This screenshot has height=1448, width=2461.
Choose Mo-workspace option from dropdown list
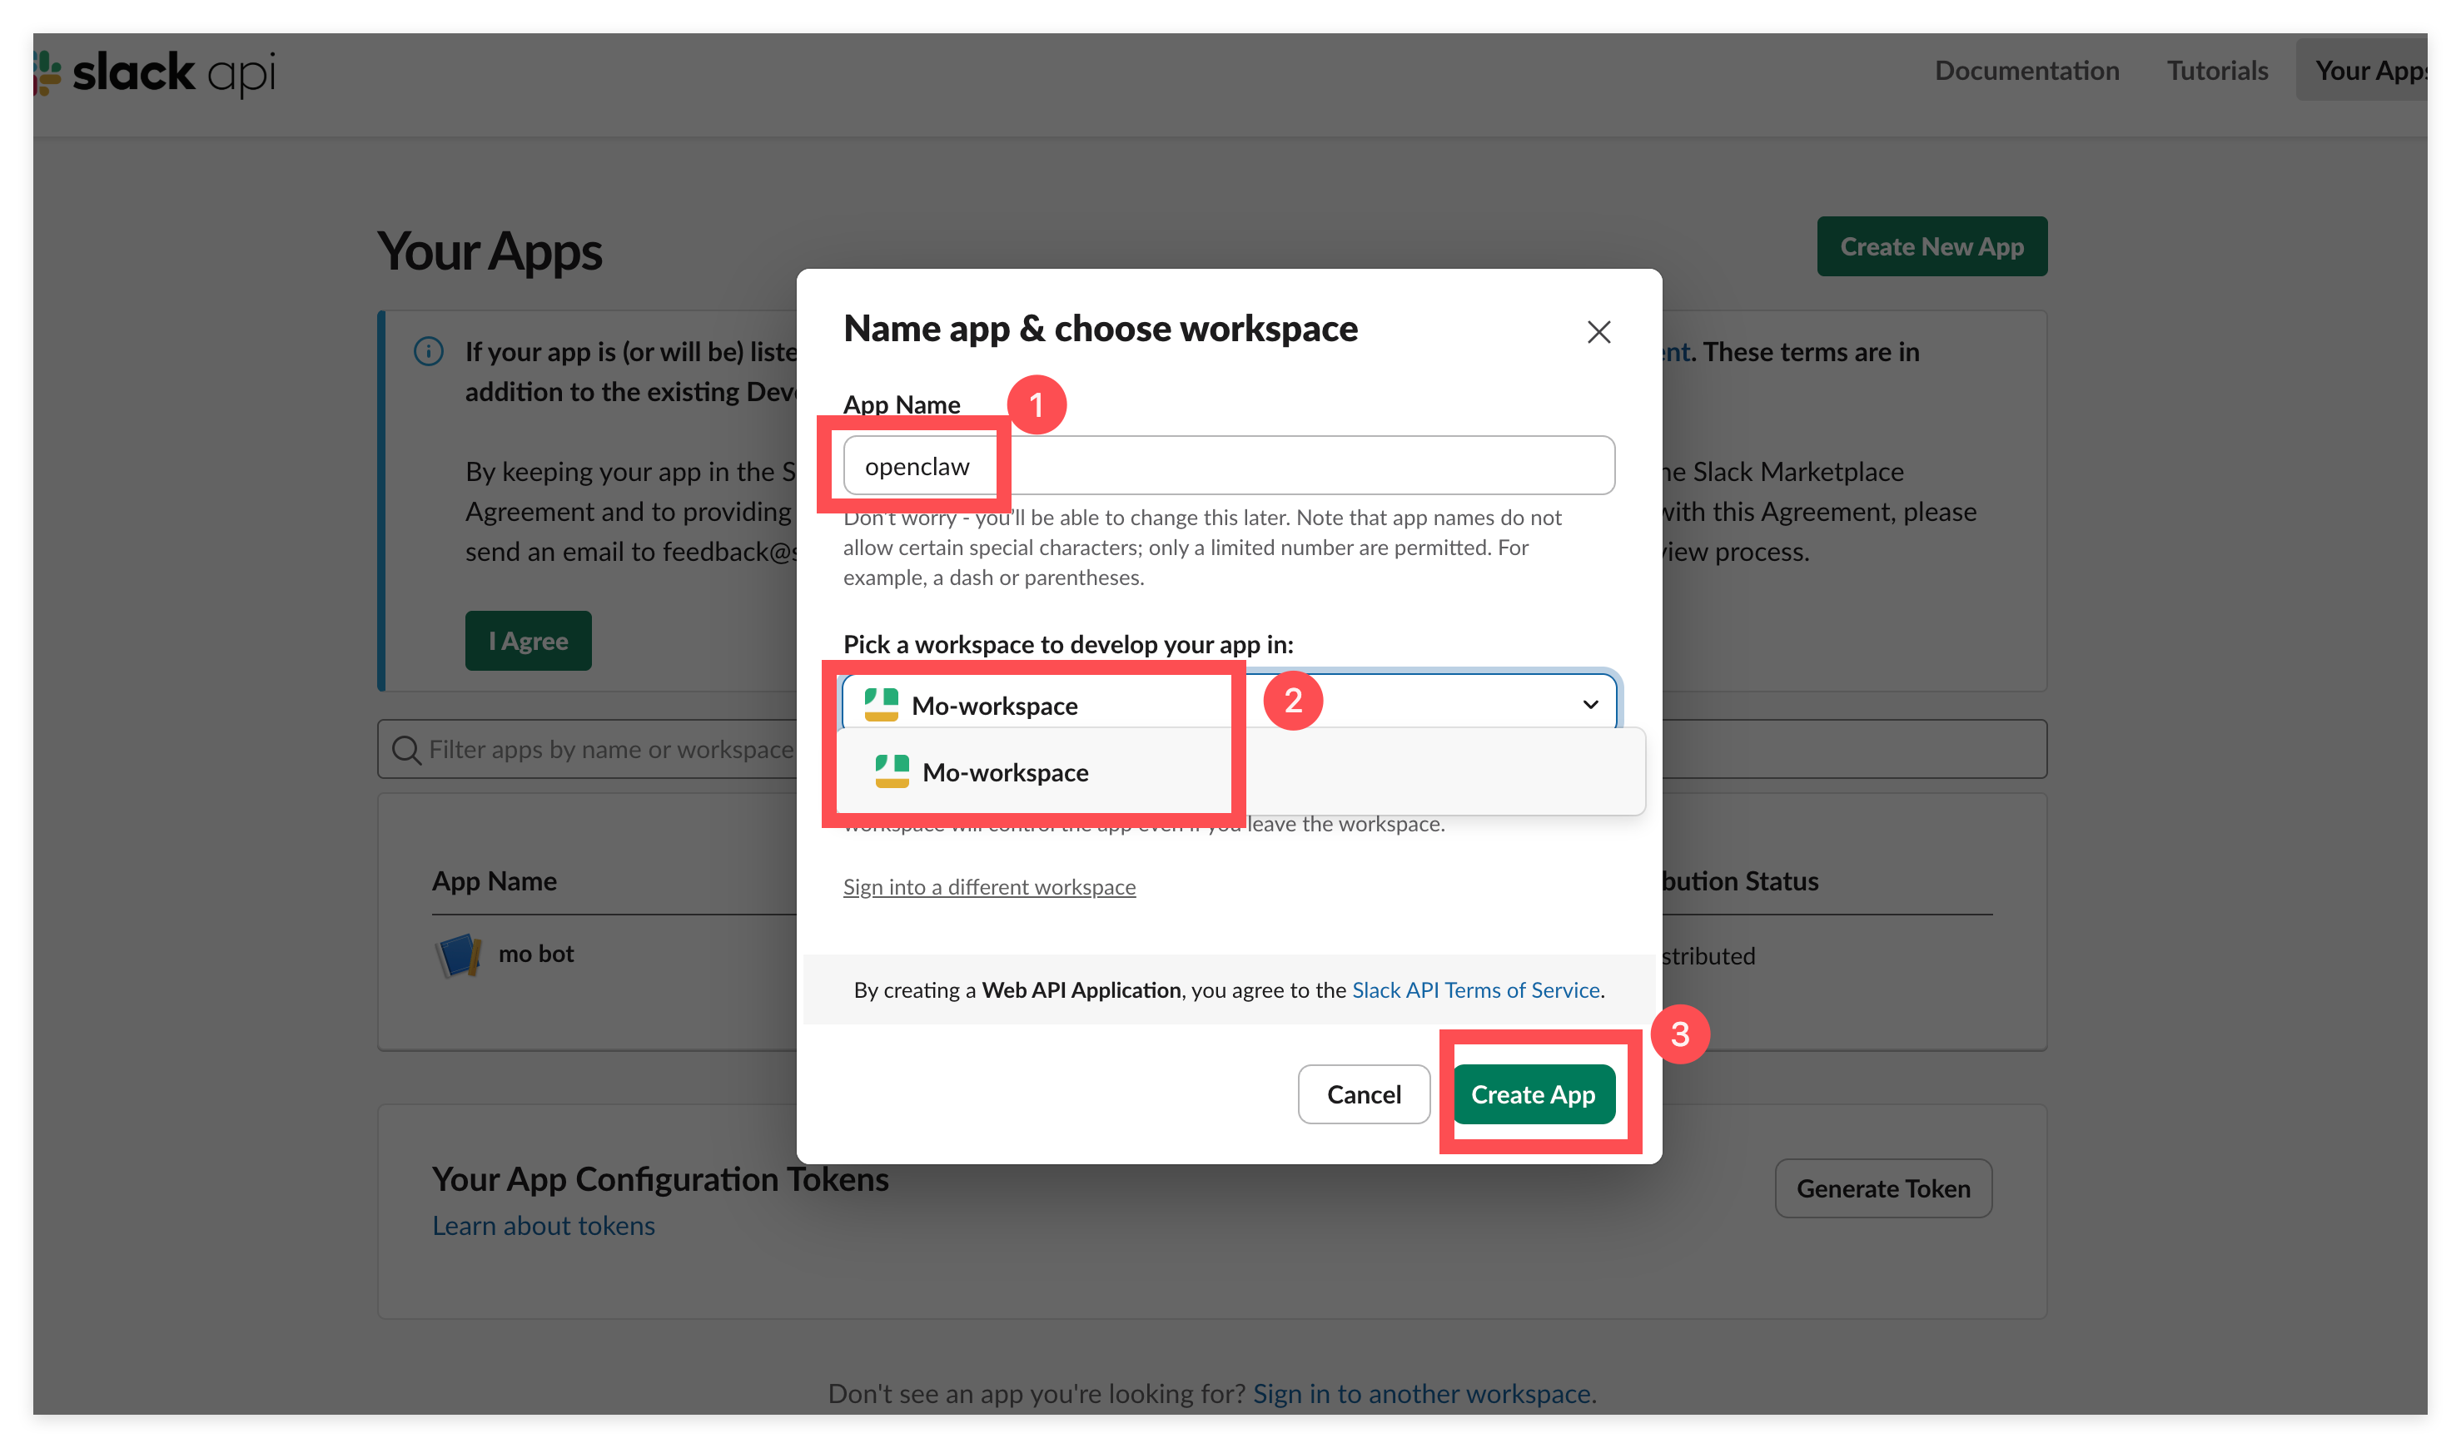[1006, 772]
